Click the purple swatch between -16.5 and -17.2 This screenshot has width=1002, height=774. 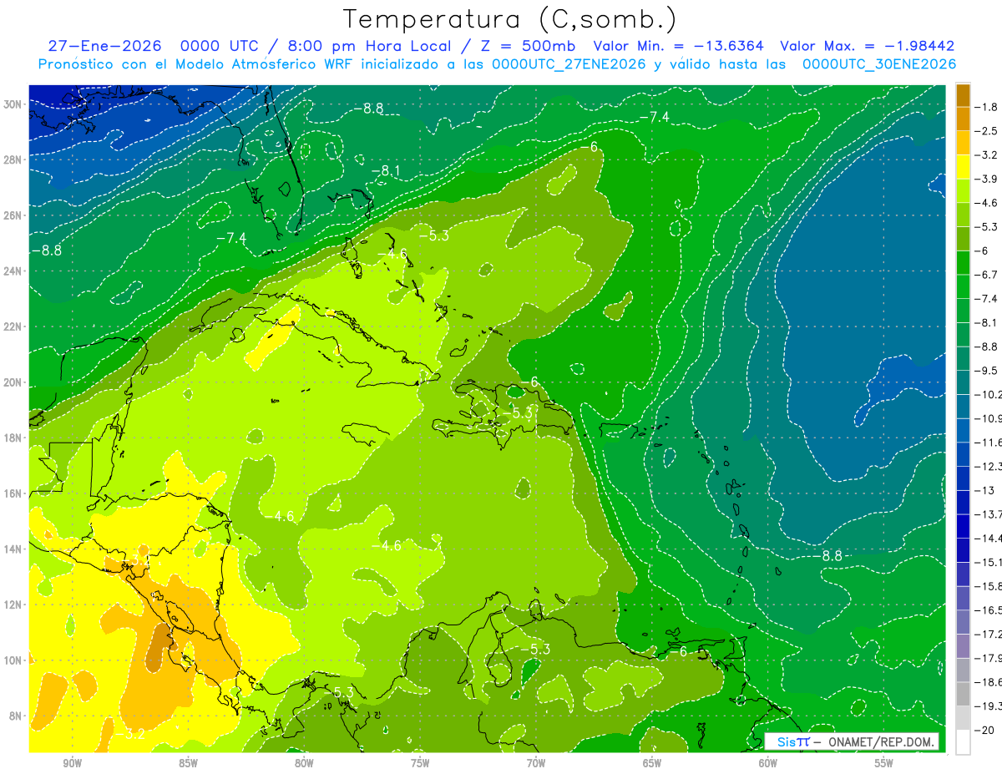pyautogui.click(x=963, y=622)
